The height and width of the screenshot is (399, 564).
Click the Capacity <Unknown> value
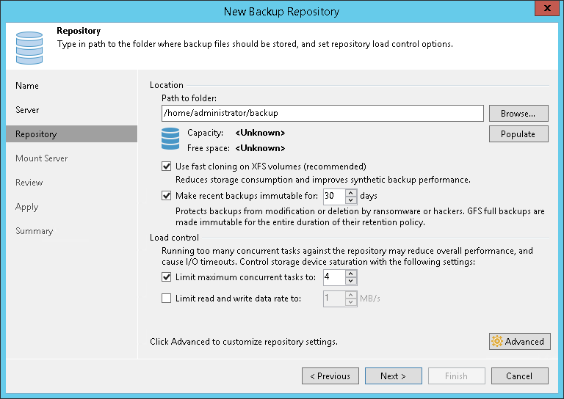pos(260,133)
